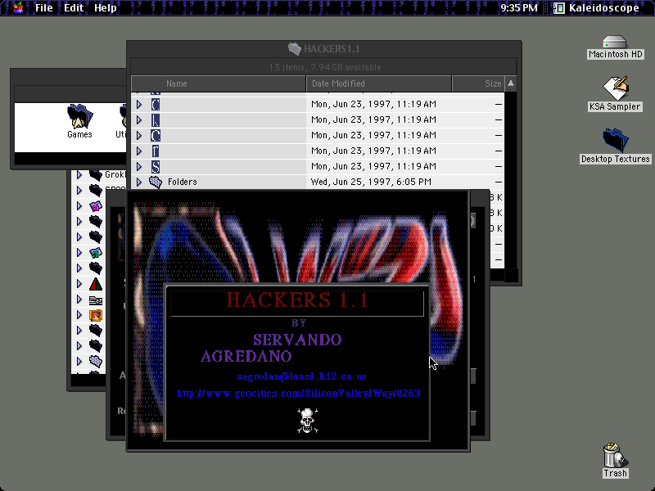The image size is (655, 491).
Task: Expand the 'r' icon row in HACKERS1.1
Action: (139, 151)
